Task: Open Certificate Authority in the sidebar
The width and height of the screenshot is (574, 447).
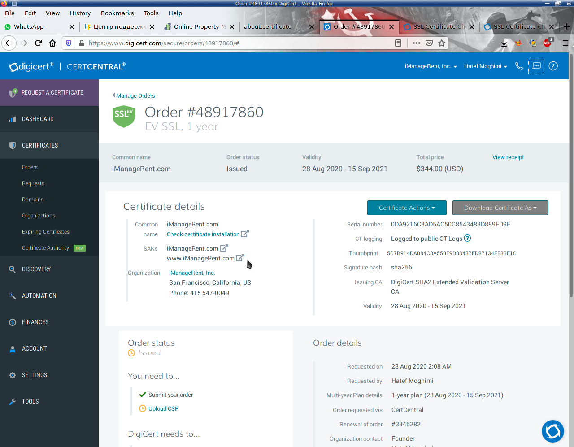Action: 45,248
